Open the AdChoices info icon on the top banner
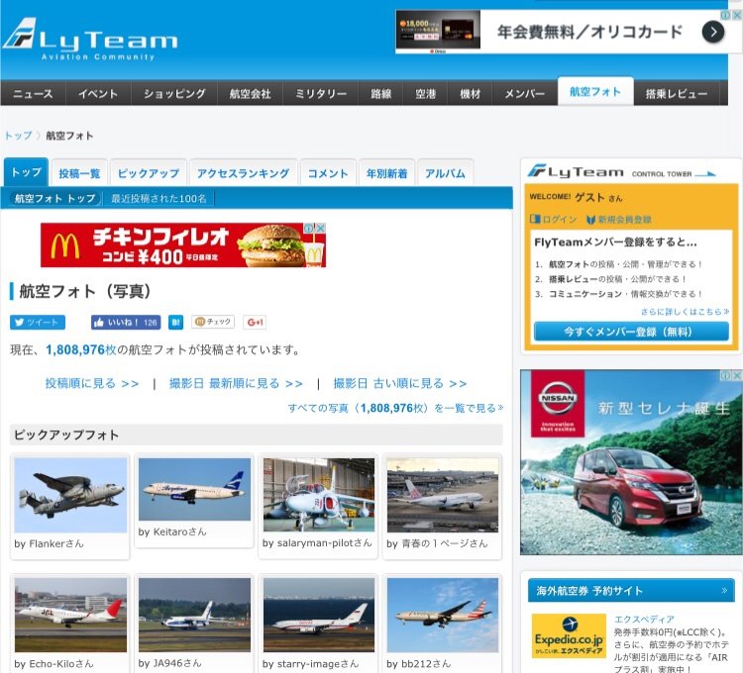The width and height of the screenshot is (743, 673). [725, 15]
